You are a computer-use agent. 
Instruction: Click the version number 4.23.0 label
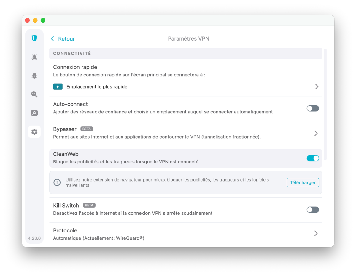pos(34,238)
